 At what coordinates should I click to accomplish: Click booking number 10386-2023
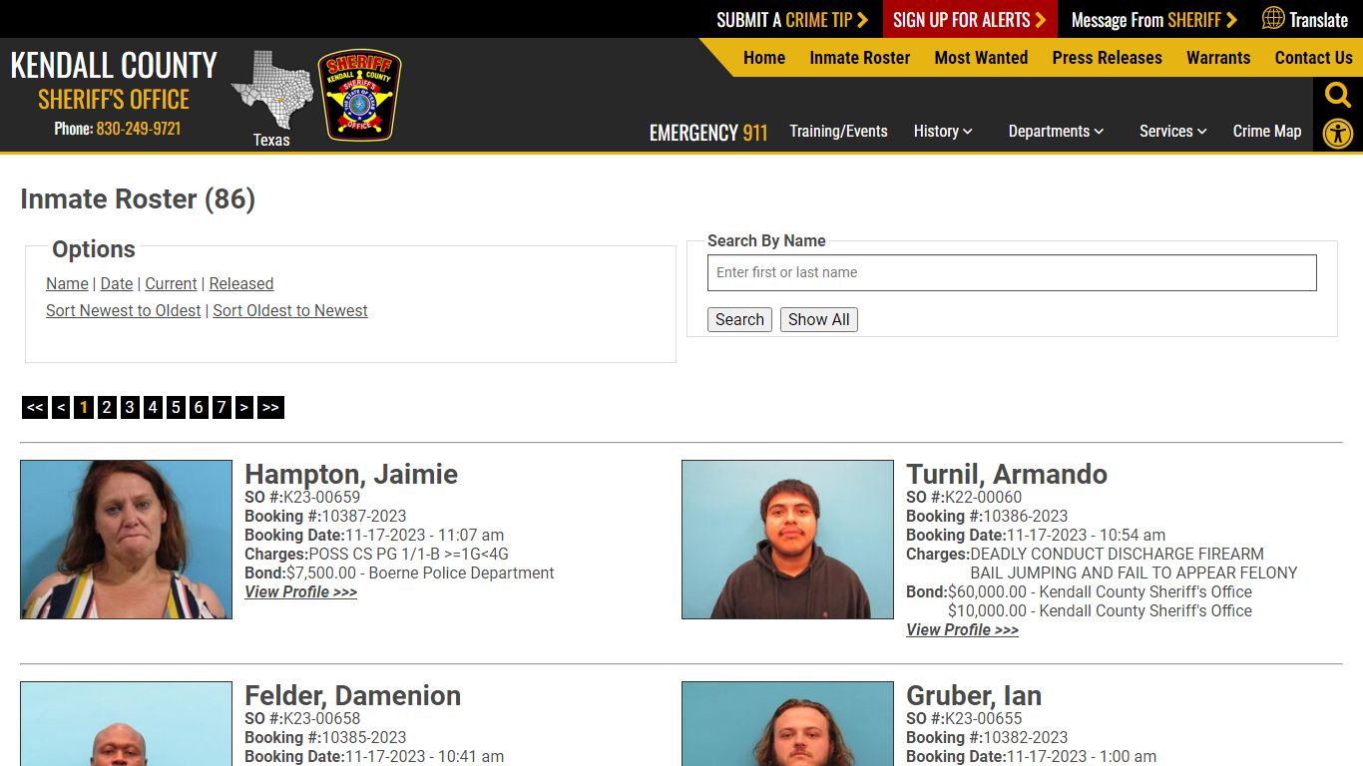tap(1026, 516)
